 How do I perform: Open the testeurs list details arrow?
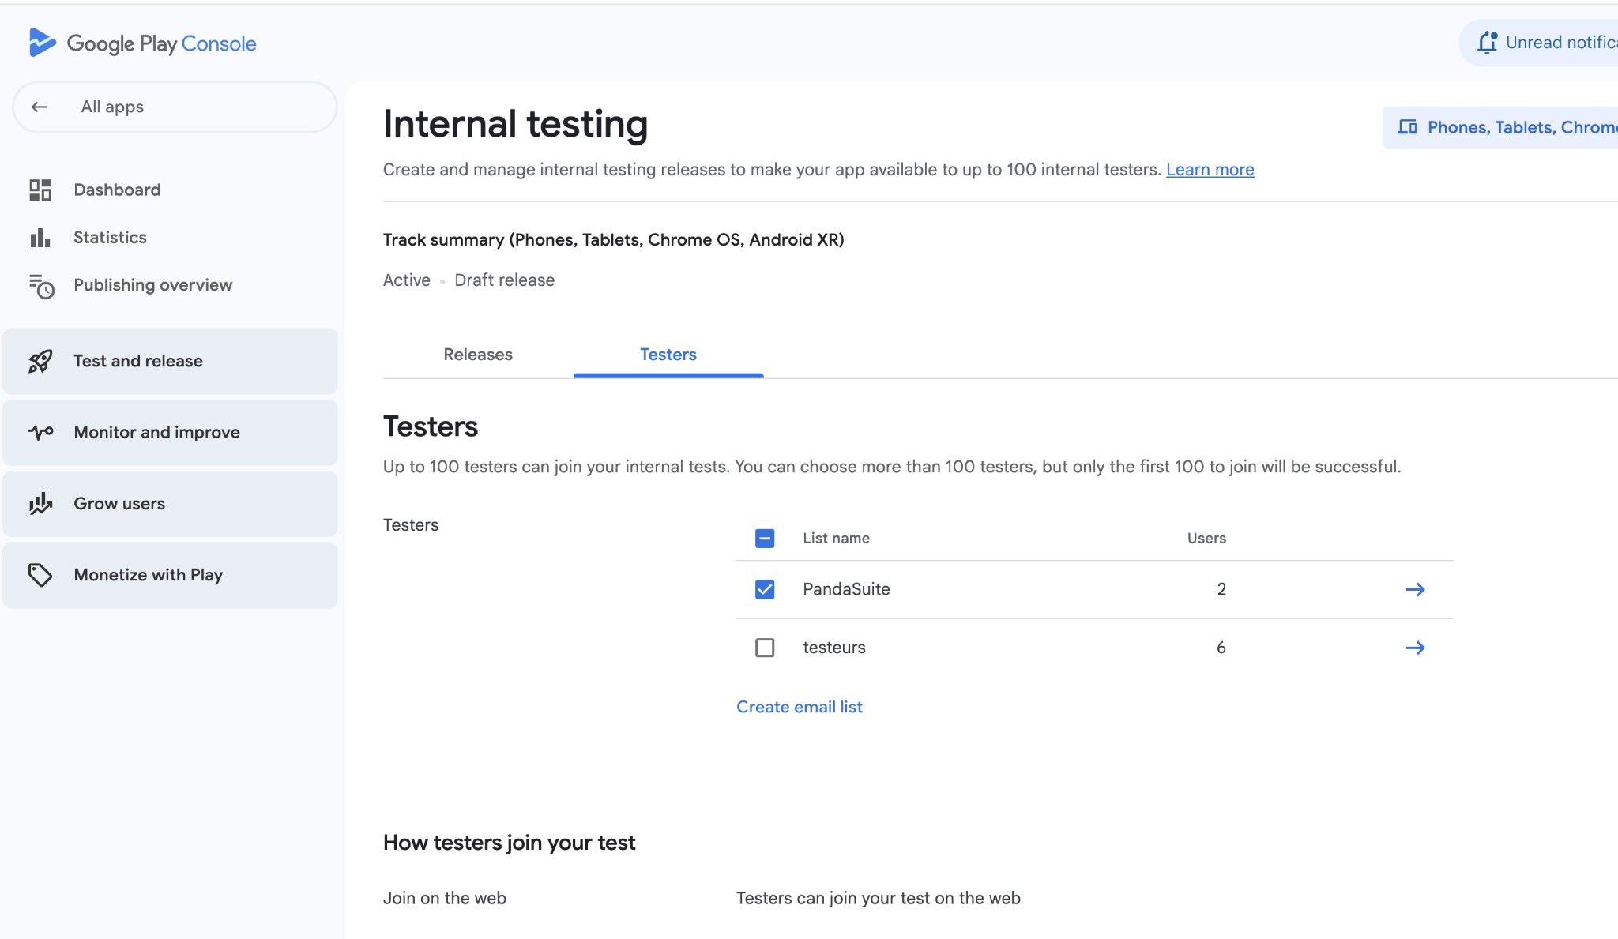(x=1417, y=648)
